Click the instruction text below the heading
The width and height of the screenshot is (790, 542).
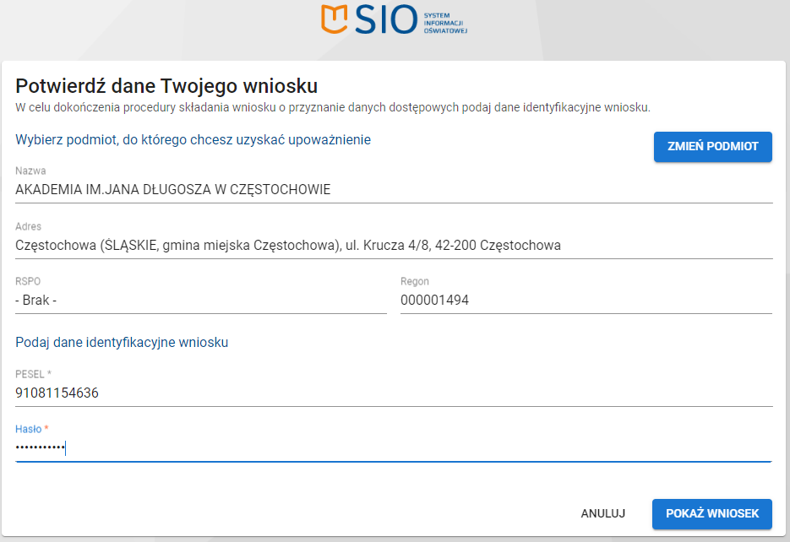(x=332, y=107)
